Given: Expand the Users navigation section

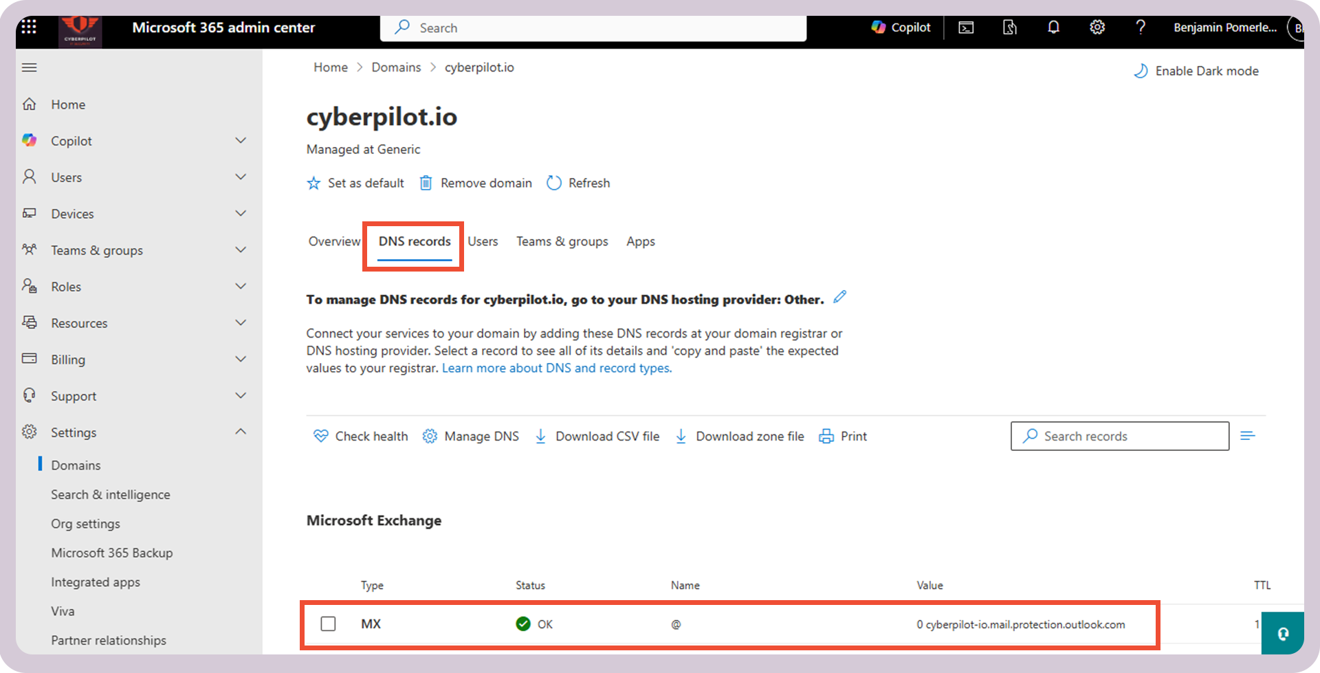Looking at the screenshot, I should coord(240,177).
